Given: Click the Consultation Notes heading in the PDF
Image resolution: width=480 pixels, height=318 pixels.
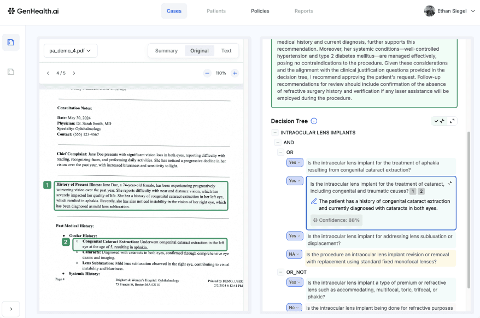Looking at the screenshot, I should click(x=74, y=108).
